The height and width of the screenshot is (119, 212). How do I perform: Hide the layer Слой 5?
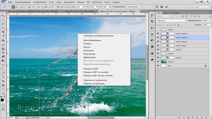tap(158, 58)
